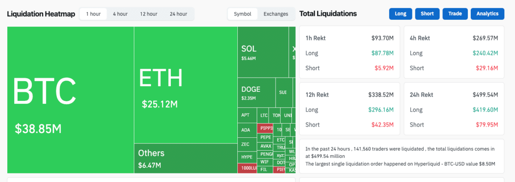This screenshot has width=515, height=182.
Task: Click the Others heatmap block
Action: coord(185,158)
